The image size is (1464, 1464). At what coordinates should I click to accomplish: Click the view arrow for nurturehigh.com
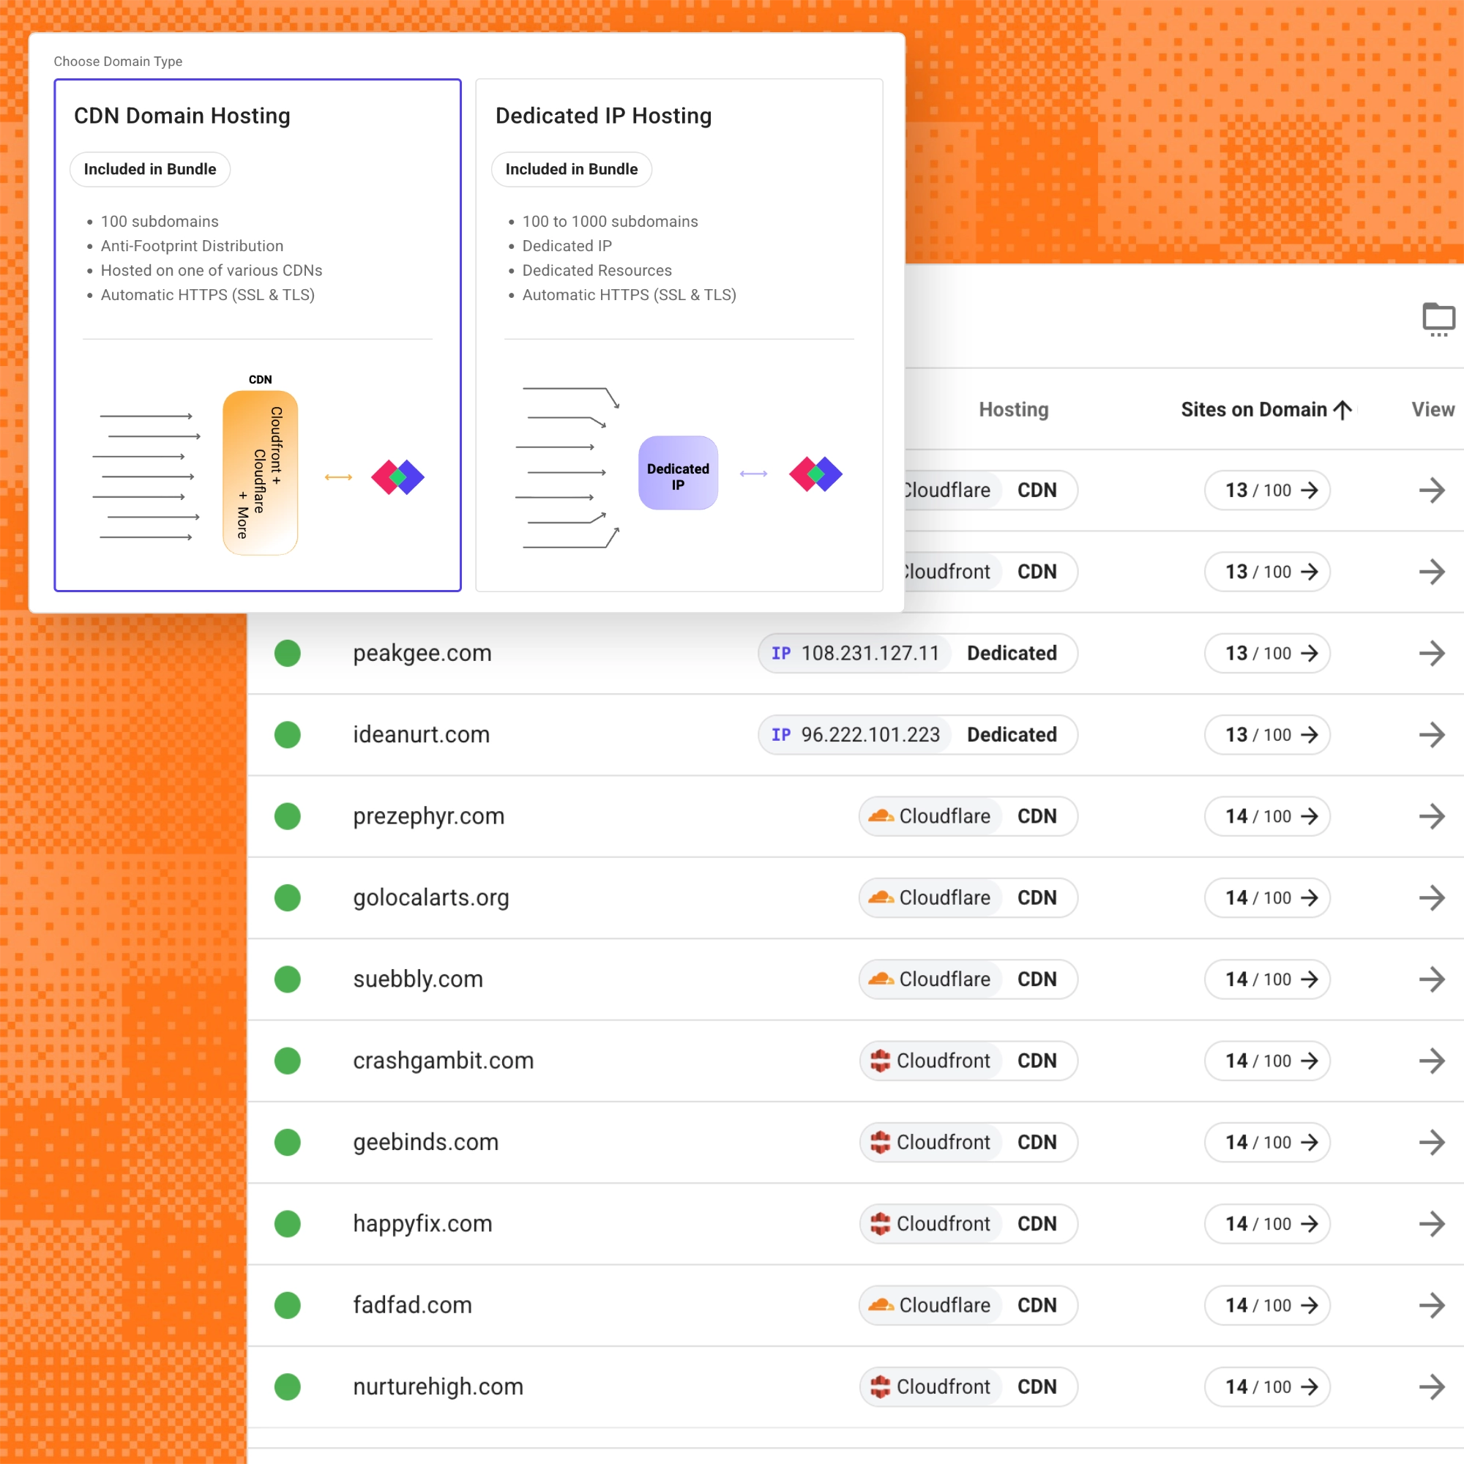point(1431,1386)
